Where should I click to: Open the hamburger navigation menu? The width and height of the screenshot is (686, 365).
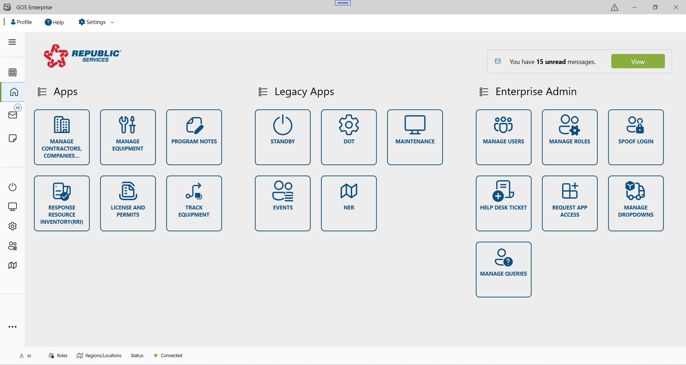tap(12, 42)
